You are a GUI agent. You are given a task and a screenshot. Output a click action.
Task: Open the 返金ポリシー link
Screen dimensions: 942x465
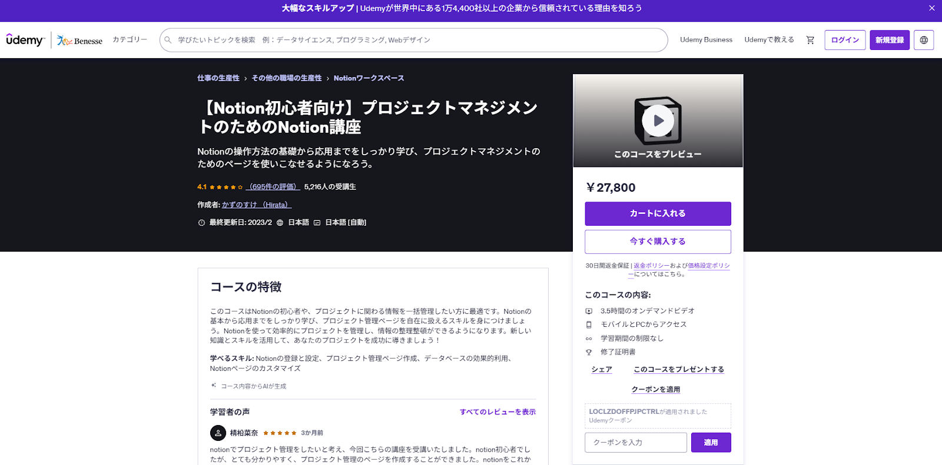coord(651,266)
